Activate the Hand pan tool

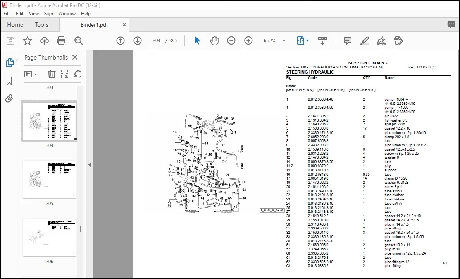[214, 41]
